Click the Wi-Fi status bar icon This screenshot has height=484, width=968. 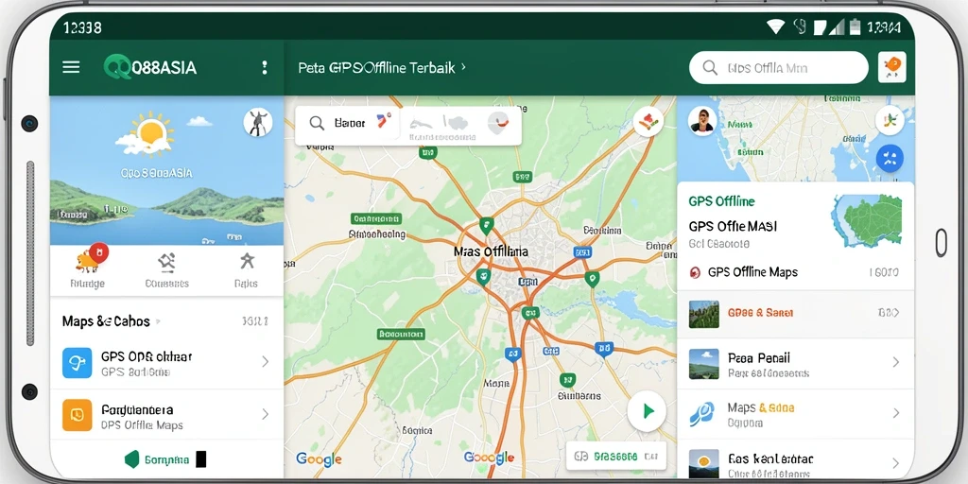click(775, 26)
